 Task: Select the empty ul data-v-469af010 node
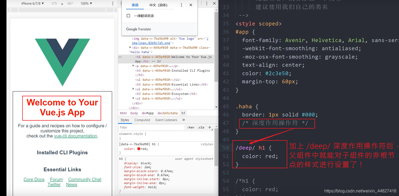click(x=158, y=80)
